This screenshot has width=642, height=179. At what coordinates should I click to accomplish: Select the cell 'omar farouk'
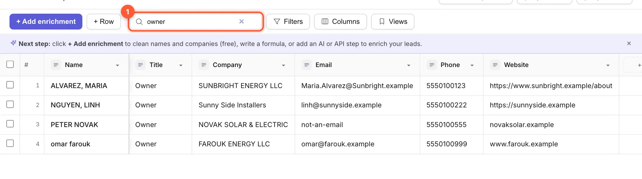[87, 144]
